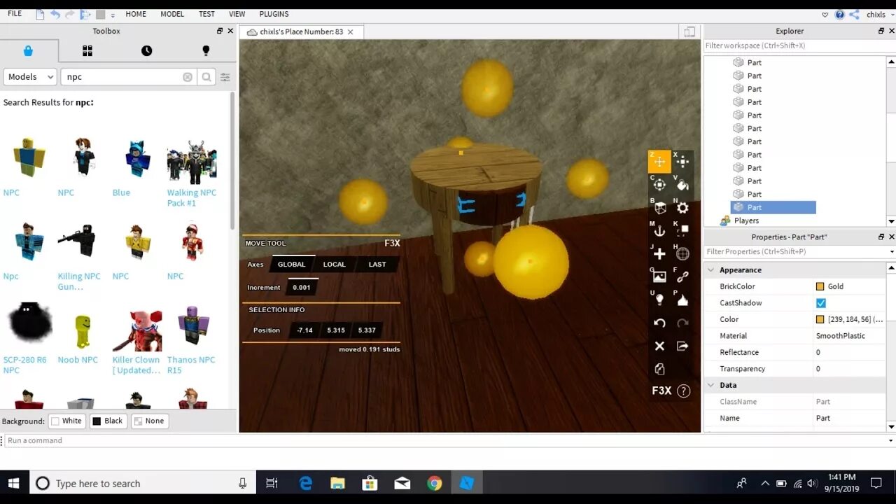Click the Toolbox search magnifier button
This screenshot has height=504, width=896.
click(206, 77)
